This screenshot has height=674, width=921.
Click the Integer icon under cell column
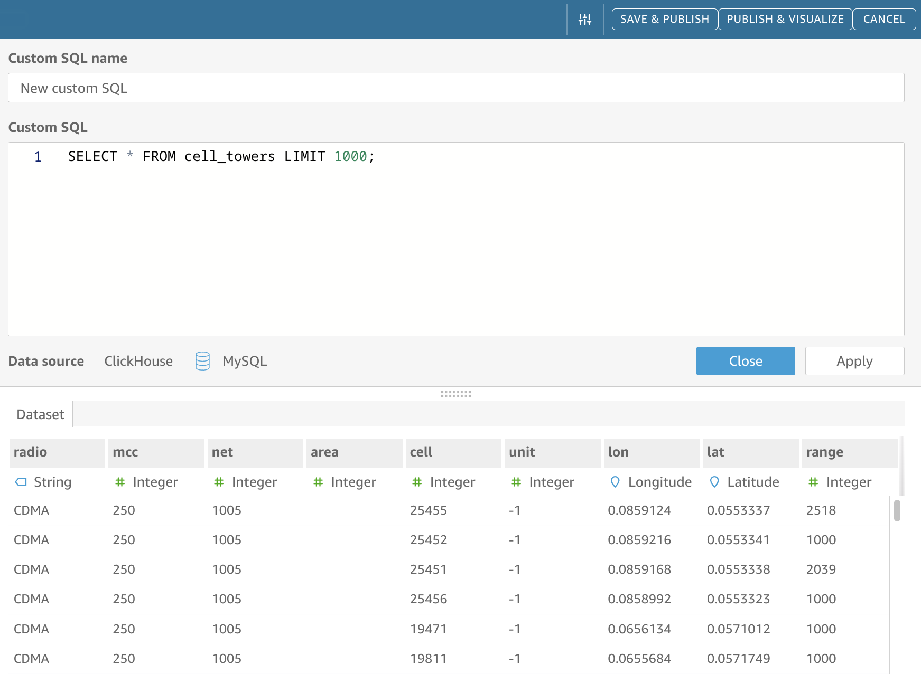tap(417, 481)
